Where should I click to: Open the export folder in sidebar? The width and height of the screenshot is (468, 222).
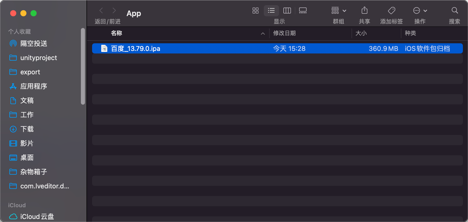(x=30, y=72)
